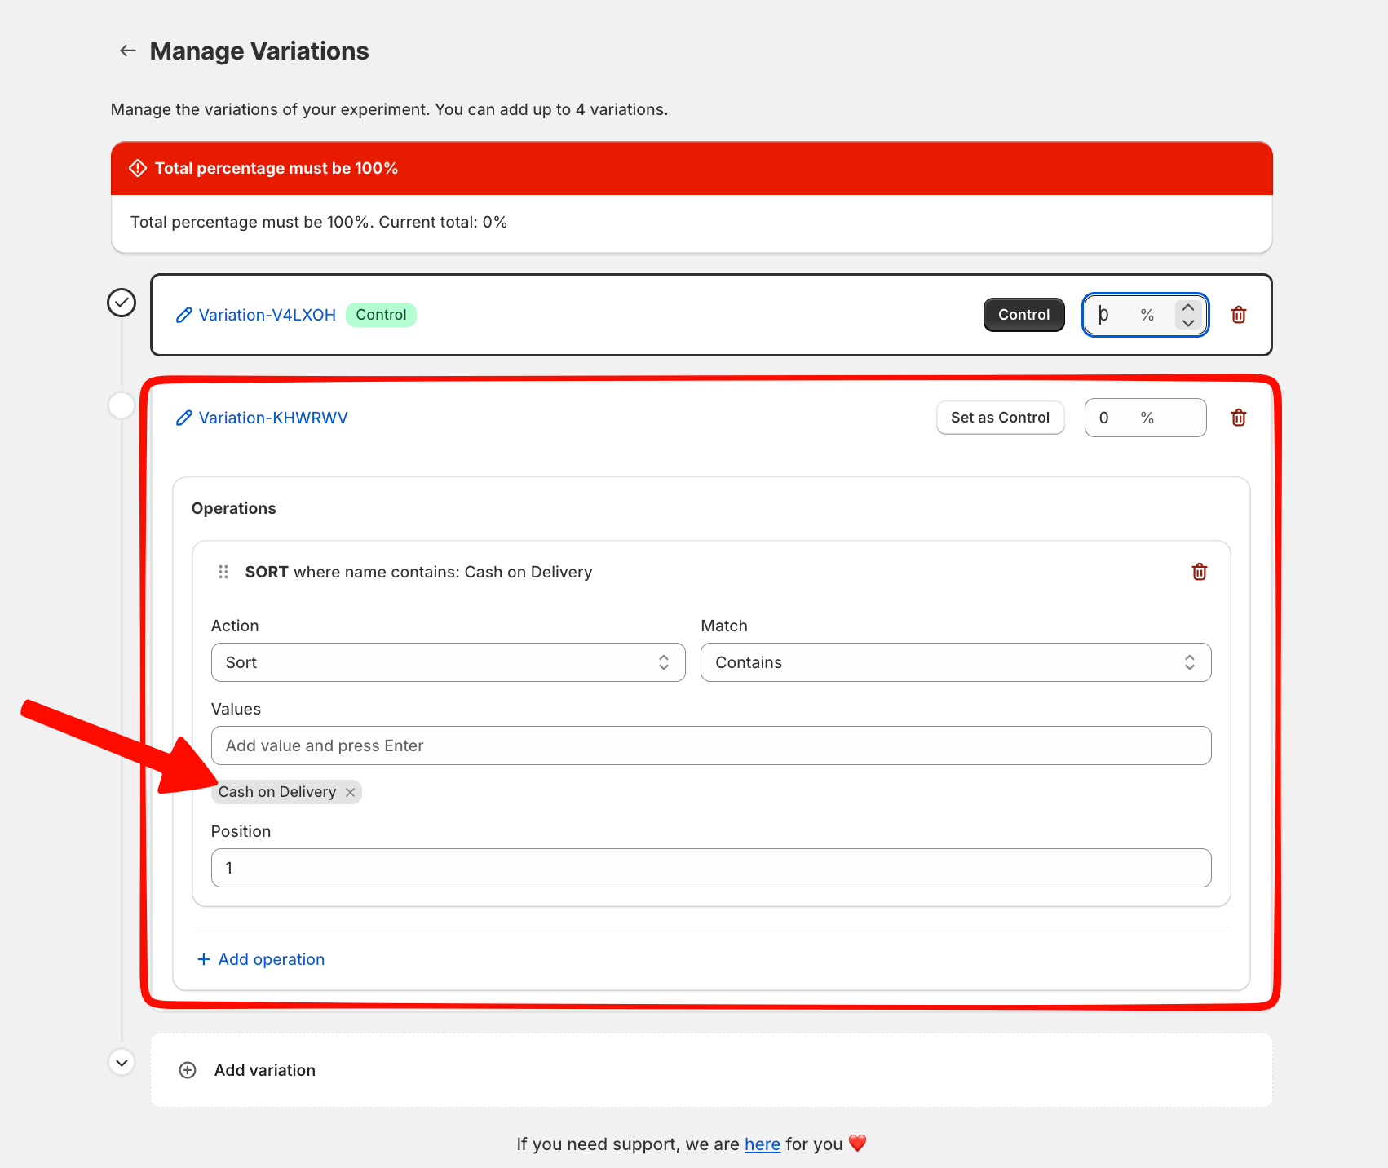Open the support 'here' link

point(762,1144)
